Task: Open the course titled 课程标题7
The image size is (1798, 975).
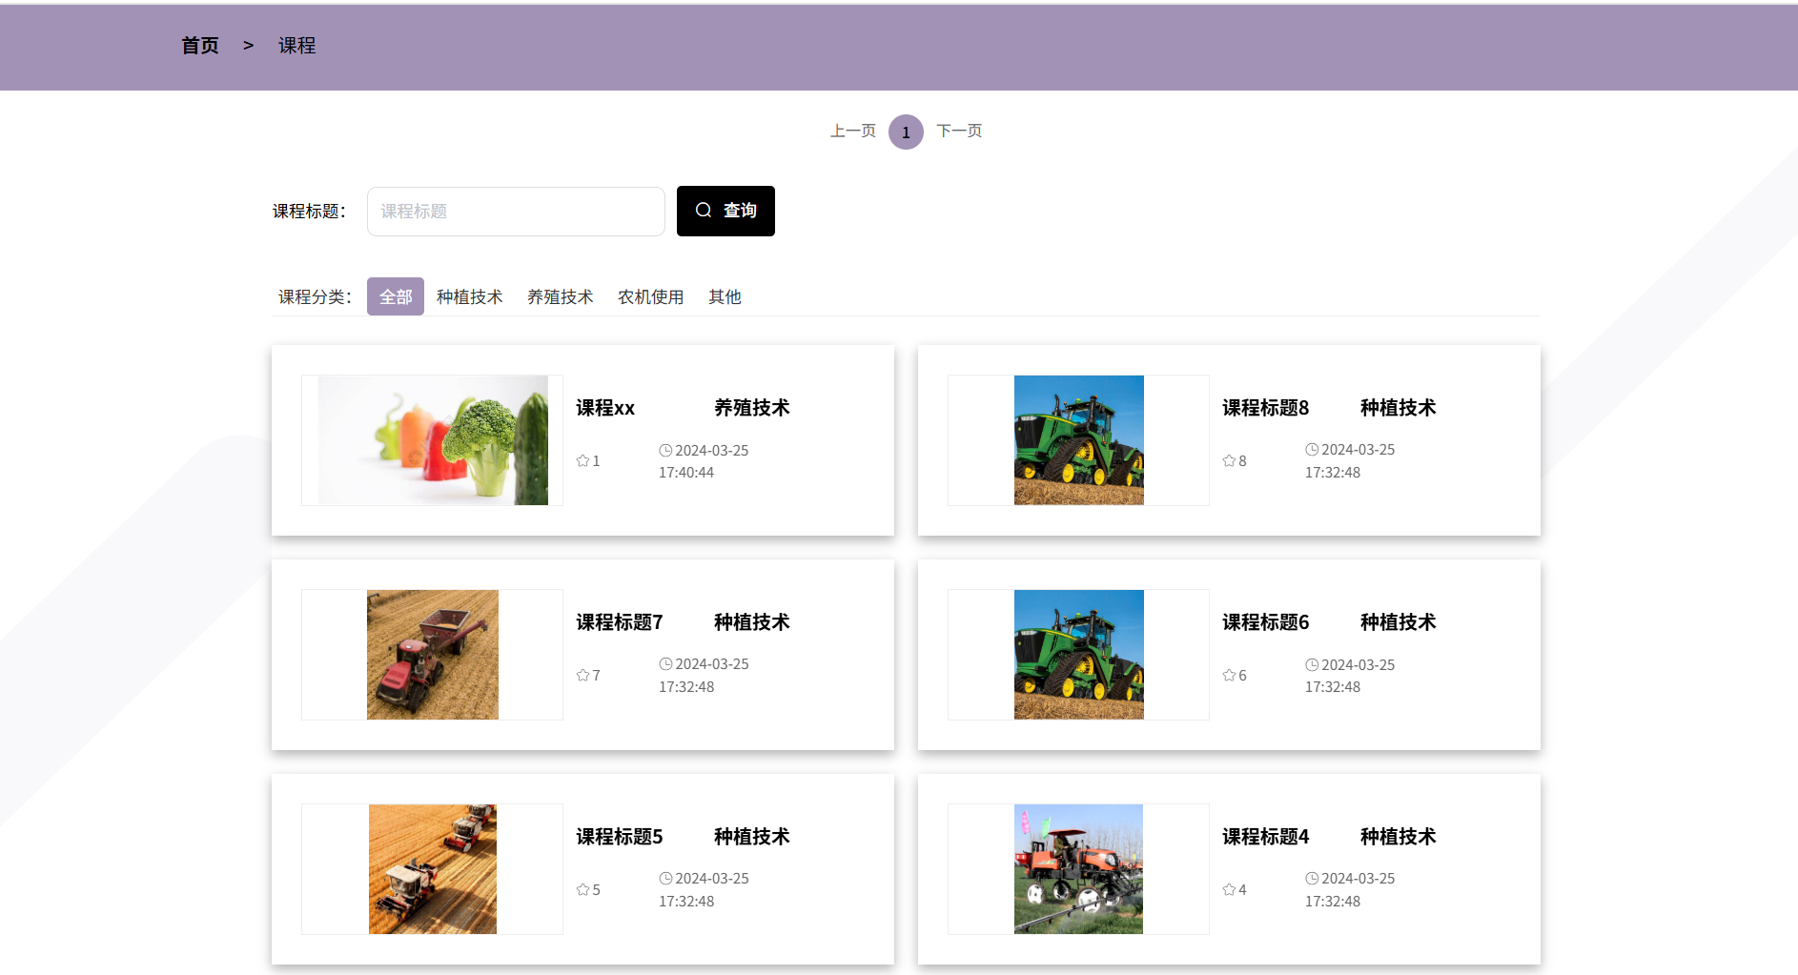Action: [619, 621]
